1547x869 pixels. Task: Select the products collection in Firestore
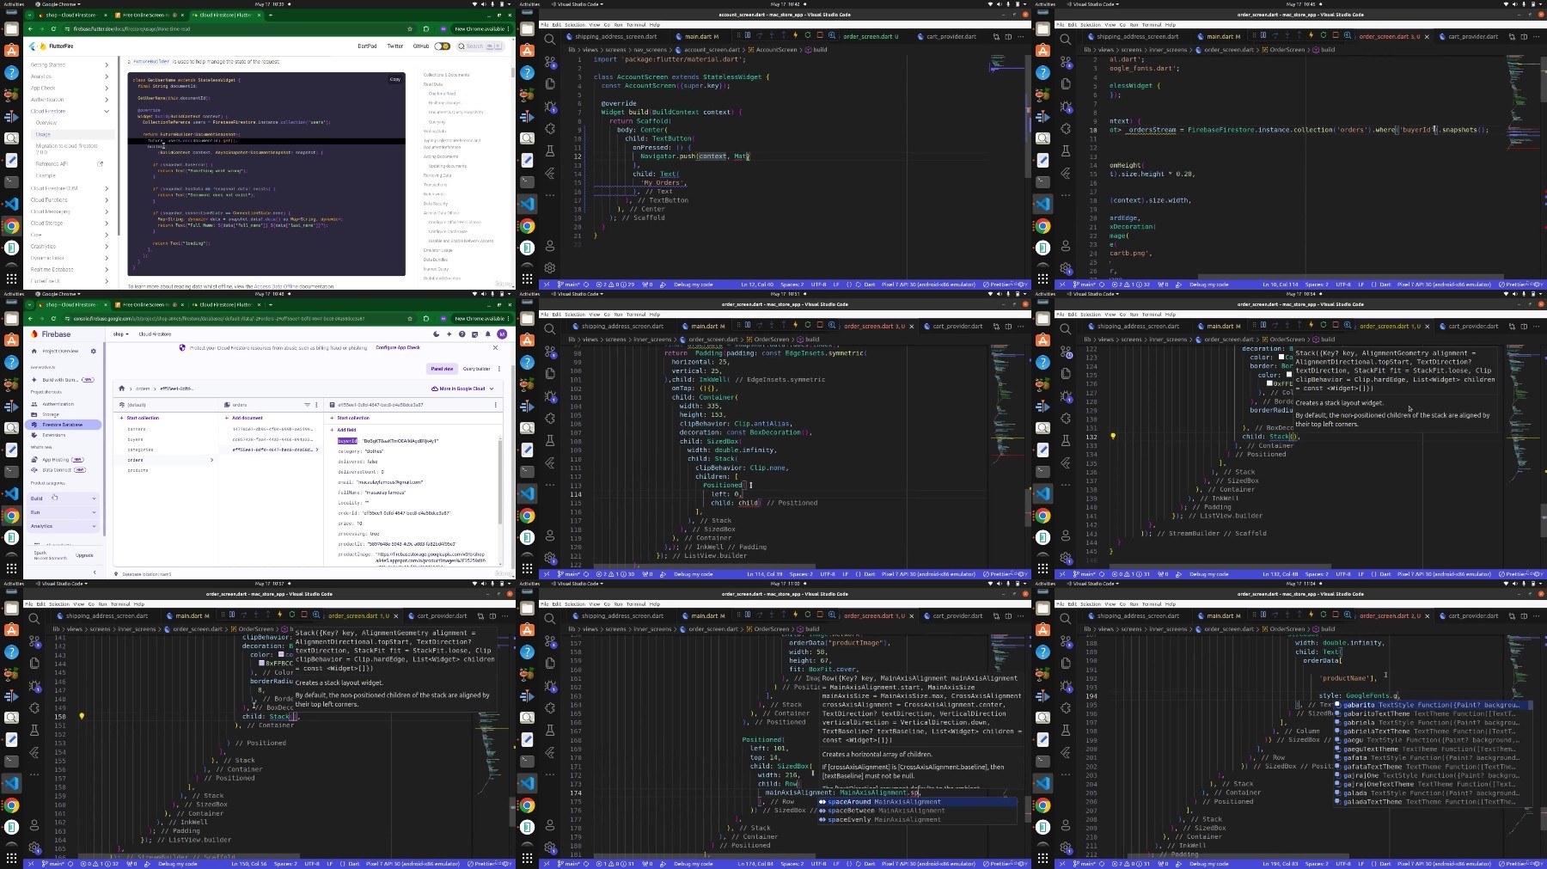[x=138, y=470]
